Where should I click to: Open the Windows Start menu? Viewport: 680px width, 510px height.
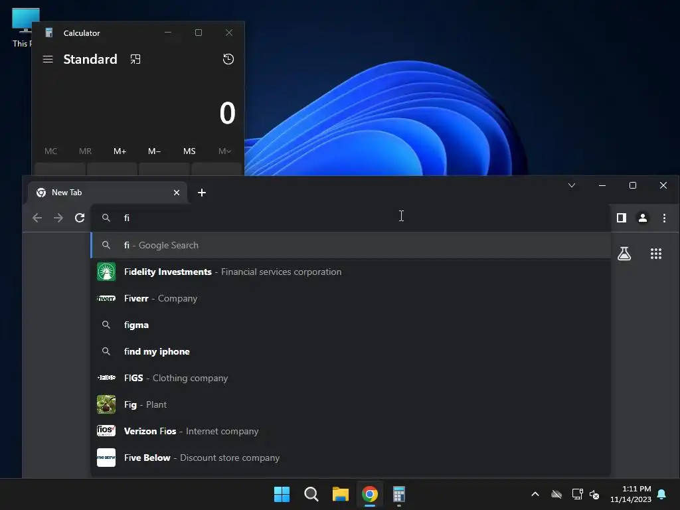pyautogui.click(x=282, y=494)
